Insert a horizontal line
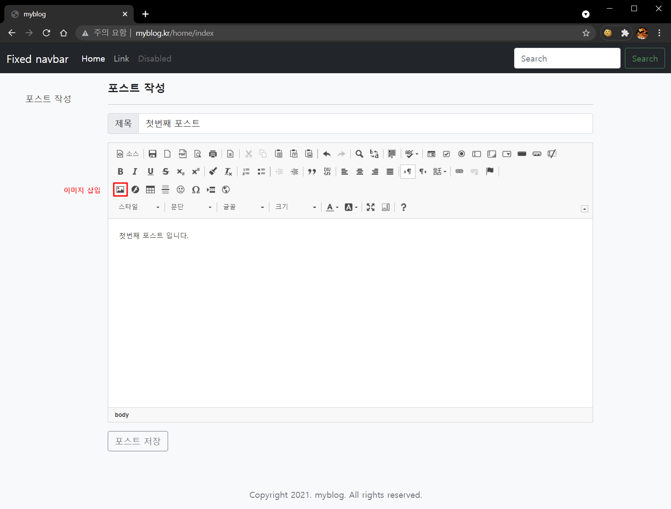The width and height of the screenshot is (671, 509). tap(165, 189)
